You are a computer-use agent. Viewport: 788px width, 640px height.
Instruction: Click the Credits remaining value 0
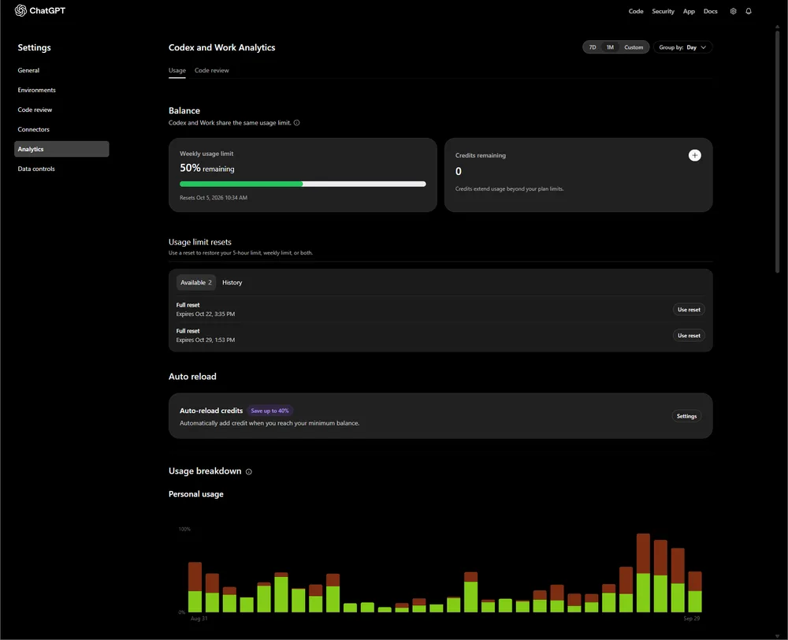click(x=459, y=172)
